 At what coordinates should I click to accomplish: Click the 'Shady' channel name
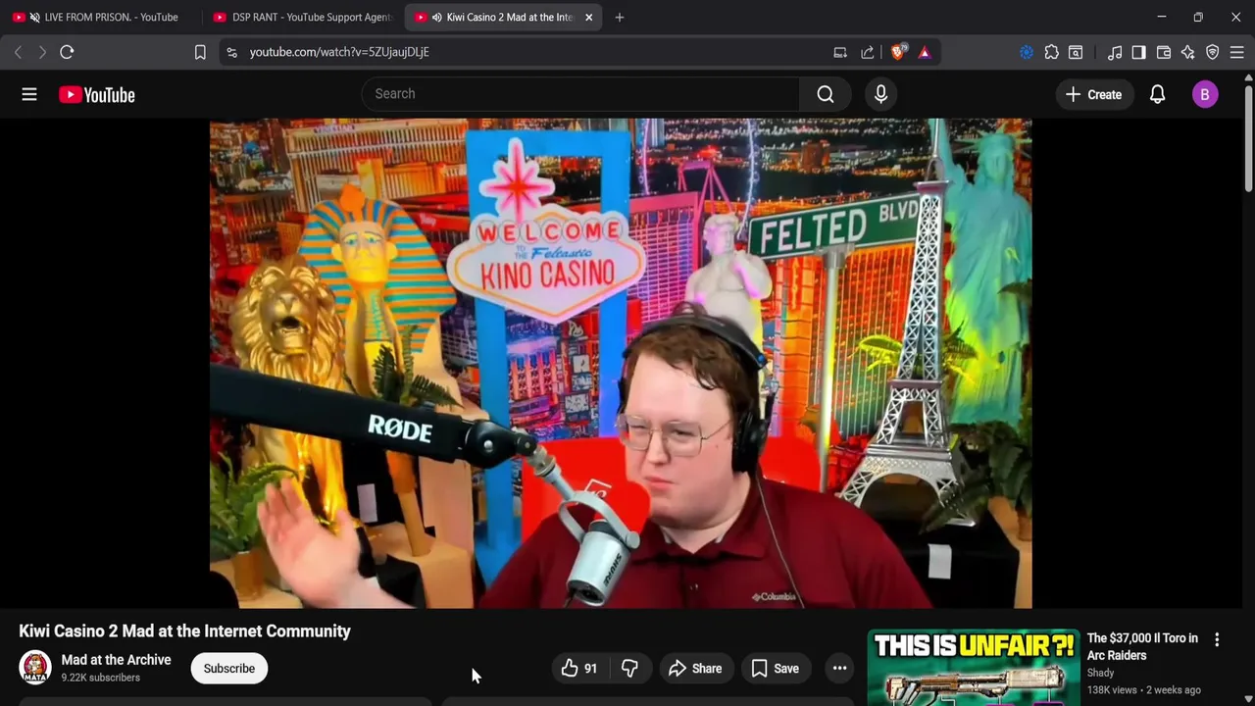coord(1100,673)
